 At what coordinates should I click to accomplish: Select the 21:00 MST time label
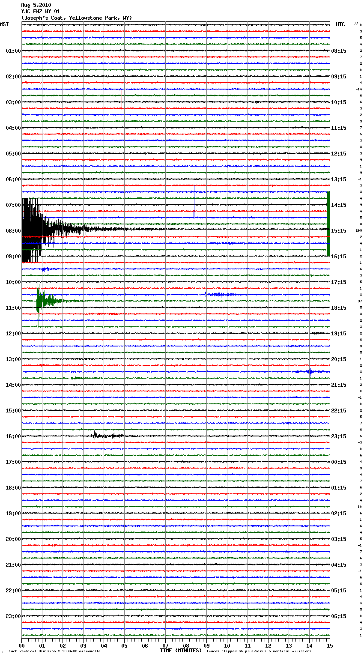(13, 565)
